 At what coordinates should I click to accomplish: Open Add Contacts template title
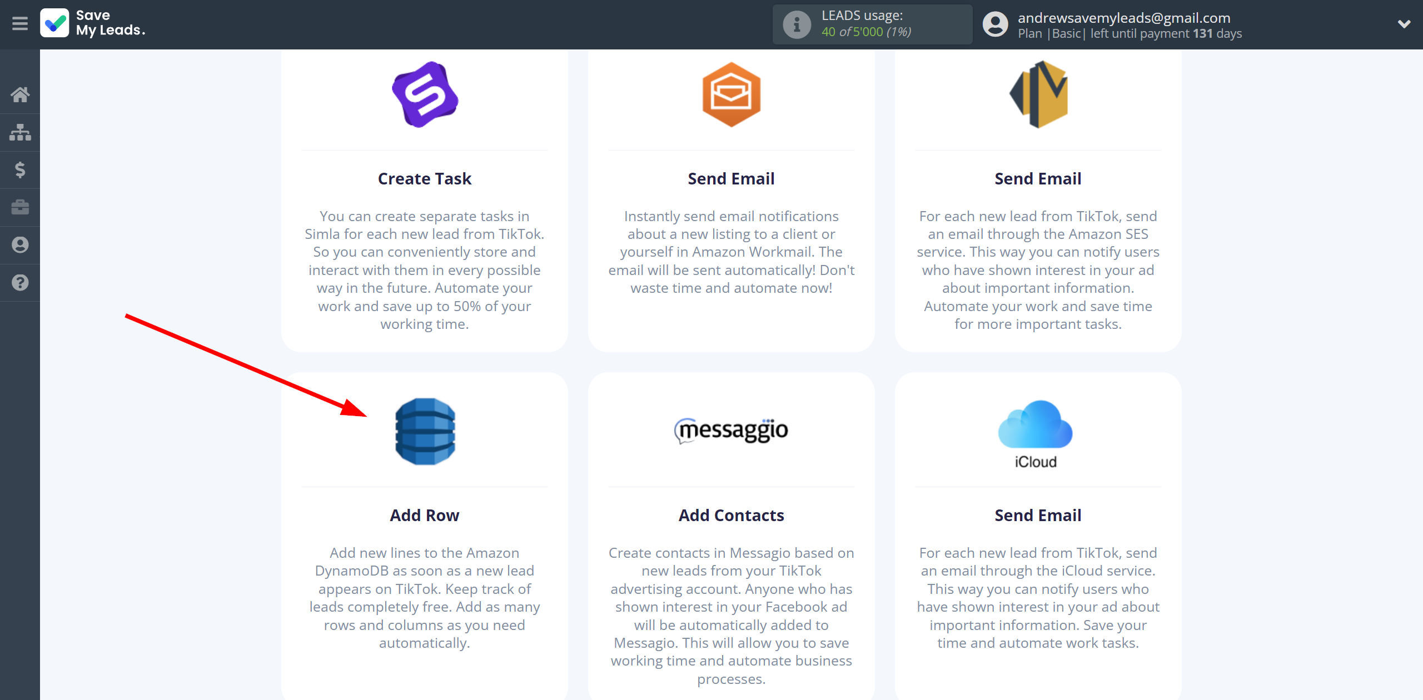coord(732,516)
